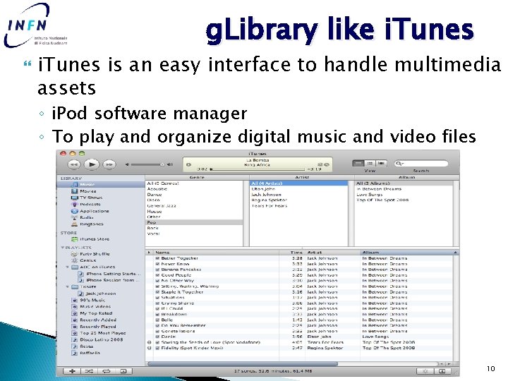Click the song progress bar
The height and width of the screenshot is (381, 508).
point(258,169)
